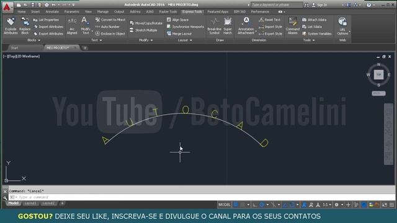Open the Home ribbon tab
Screen dimensions: 397x223
tap(22, 12)
